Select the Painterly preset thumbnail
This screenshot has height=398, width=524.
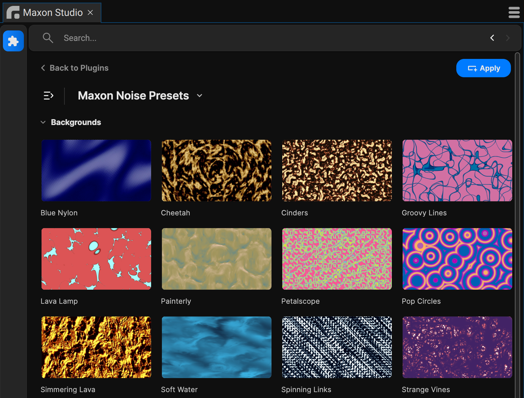pos(217,259)
